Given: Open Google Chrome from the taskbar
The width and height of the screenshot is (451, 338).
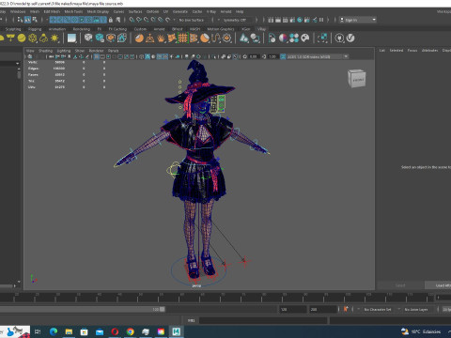Looking at the screenshot, I should (x=131, y=331).
